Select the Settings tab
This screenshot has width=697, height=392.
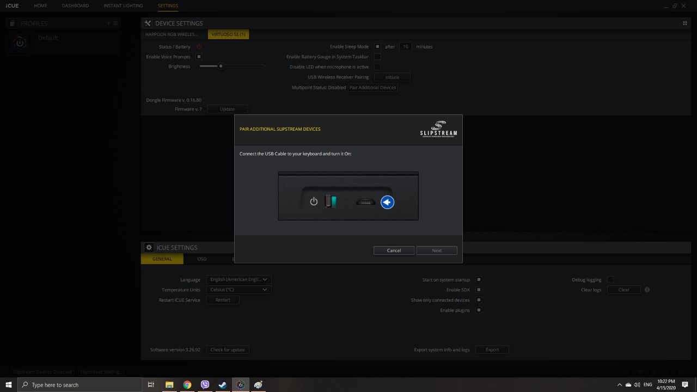(168, 5)
